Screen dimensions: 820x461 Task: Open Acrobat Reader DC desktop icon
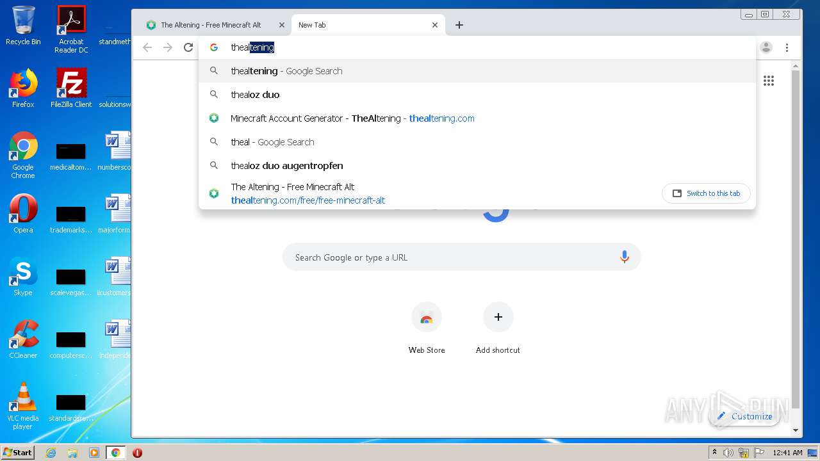pyautogui.click(x=71, y=29)
